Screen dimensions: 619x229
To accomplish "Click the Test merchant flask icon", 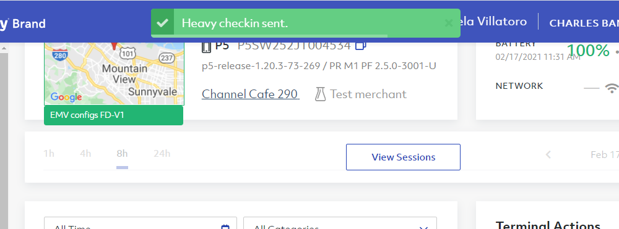I will coord(320,94).
